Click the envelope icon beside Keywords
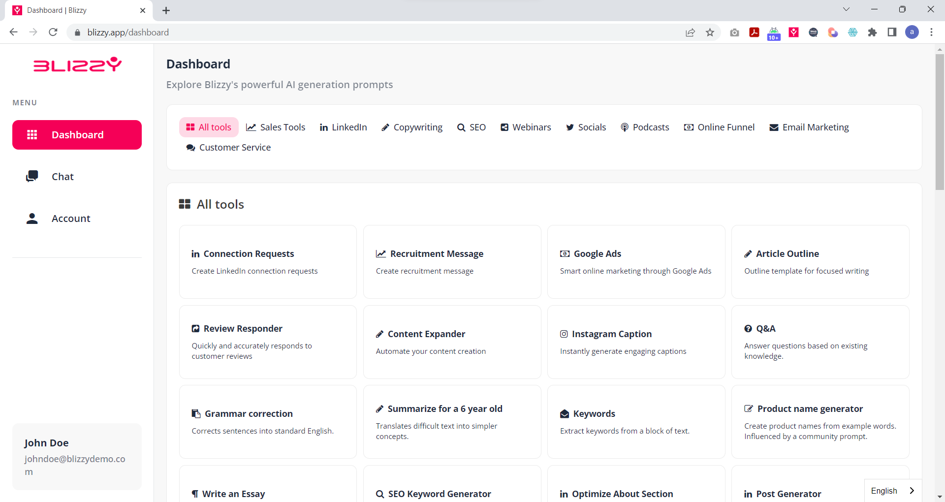Viewport: 945px width, 502px height. 565,414
